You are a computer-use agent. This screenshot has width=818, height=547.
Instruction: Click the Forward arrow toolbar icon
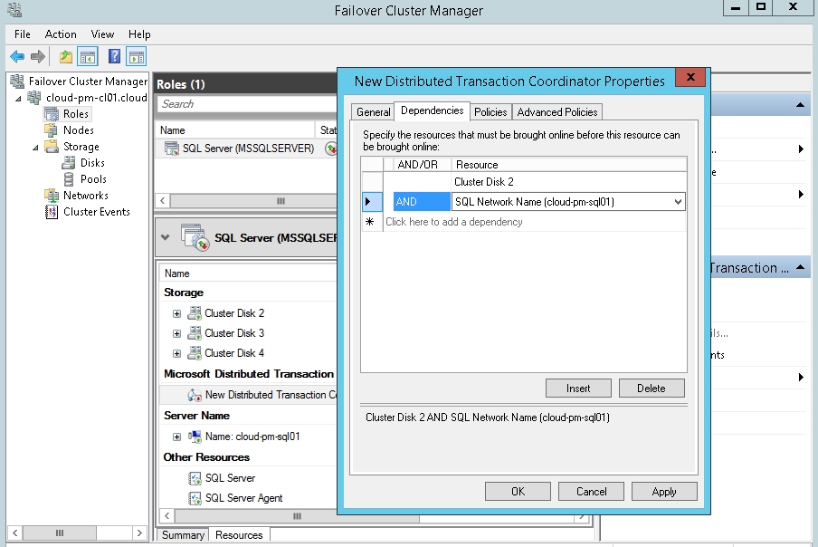point(38,56)
